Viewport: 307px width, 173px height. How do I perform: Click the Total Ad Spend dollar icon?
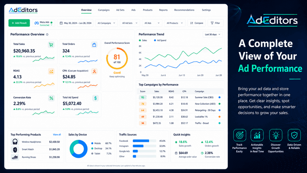(x=95, y=98)
